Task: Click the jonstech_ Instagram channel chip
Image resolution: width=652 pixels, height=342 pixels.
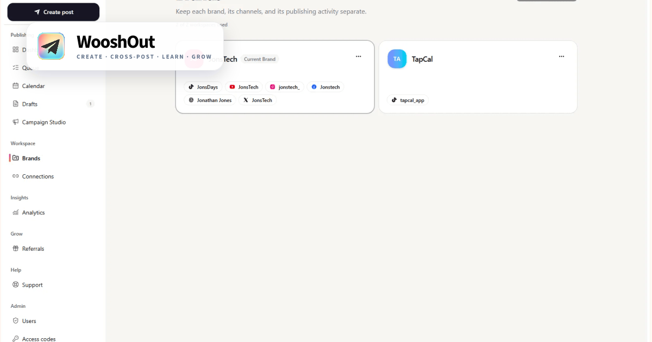Action: 285,87
